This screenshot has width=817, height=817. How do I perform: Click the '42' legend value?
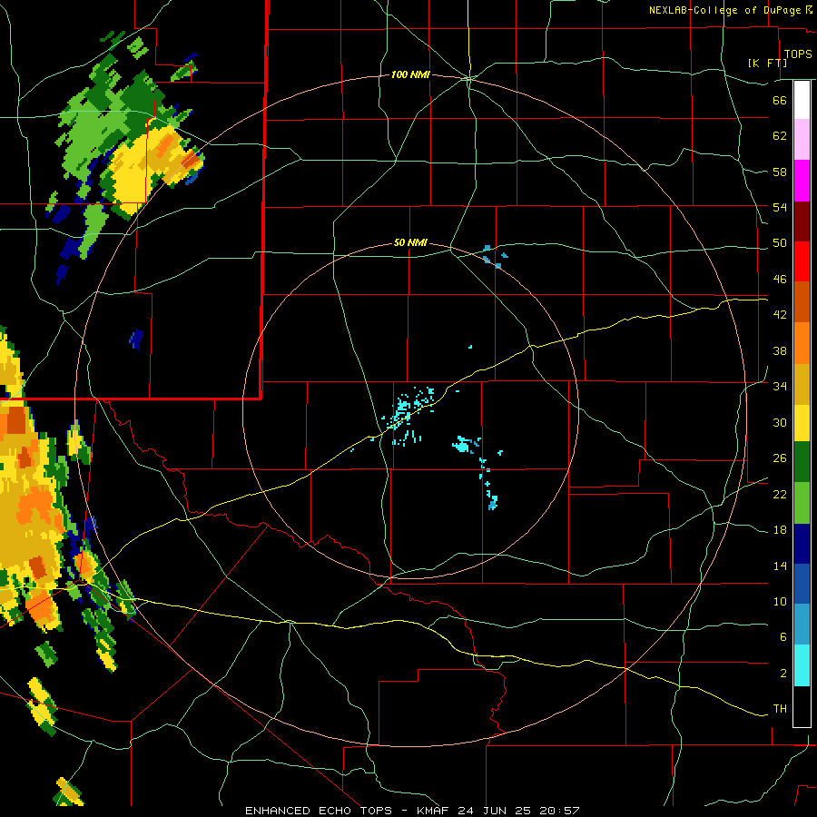click(780, 315)
